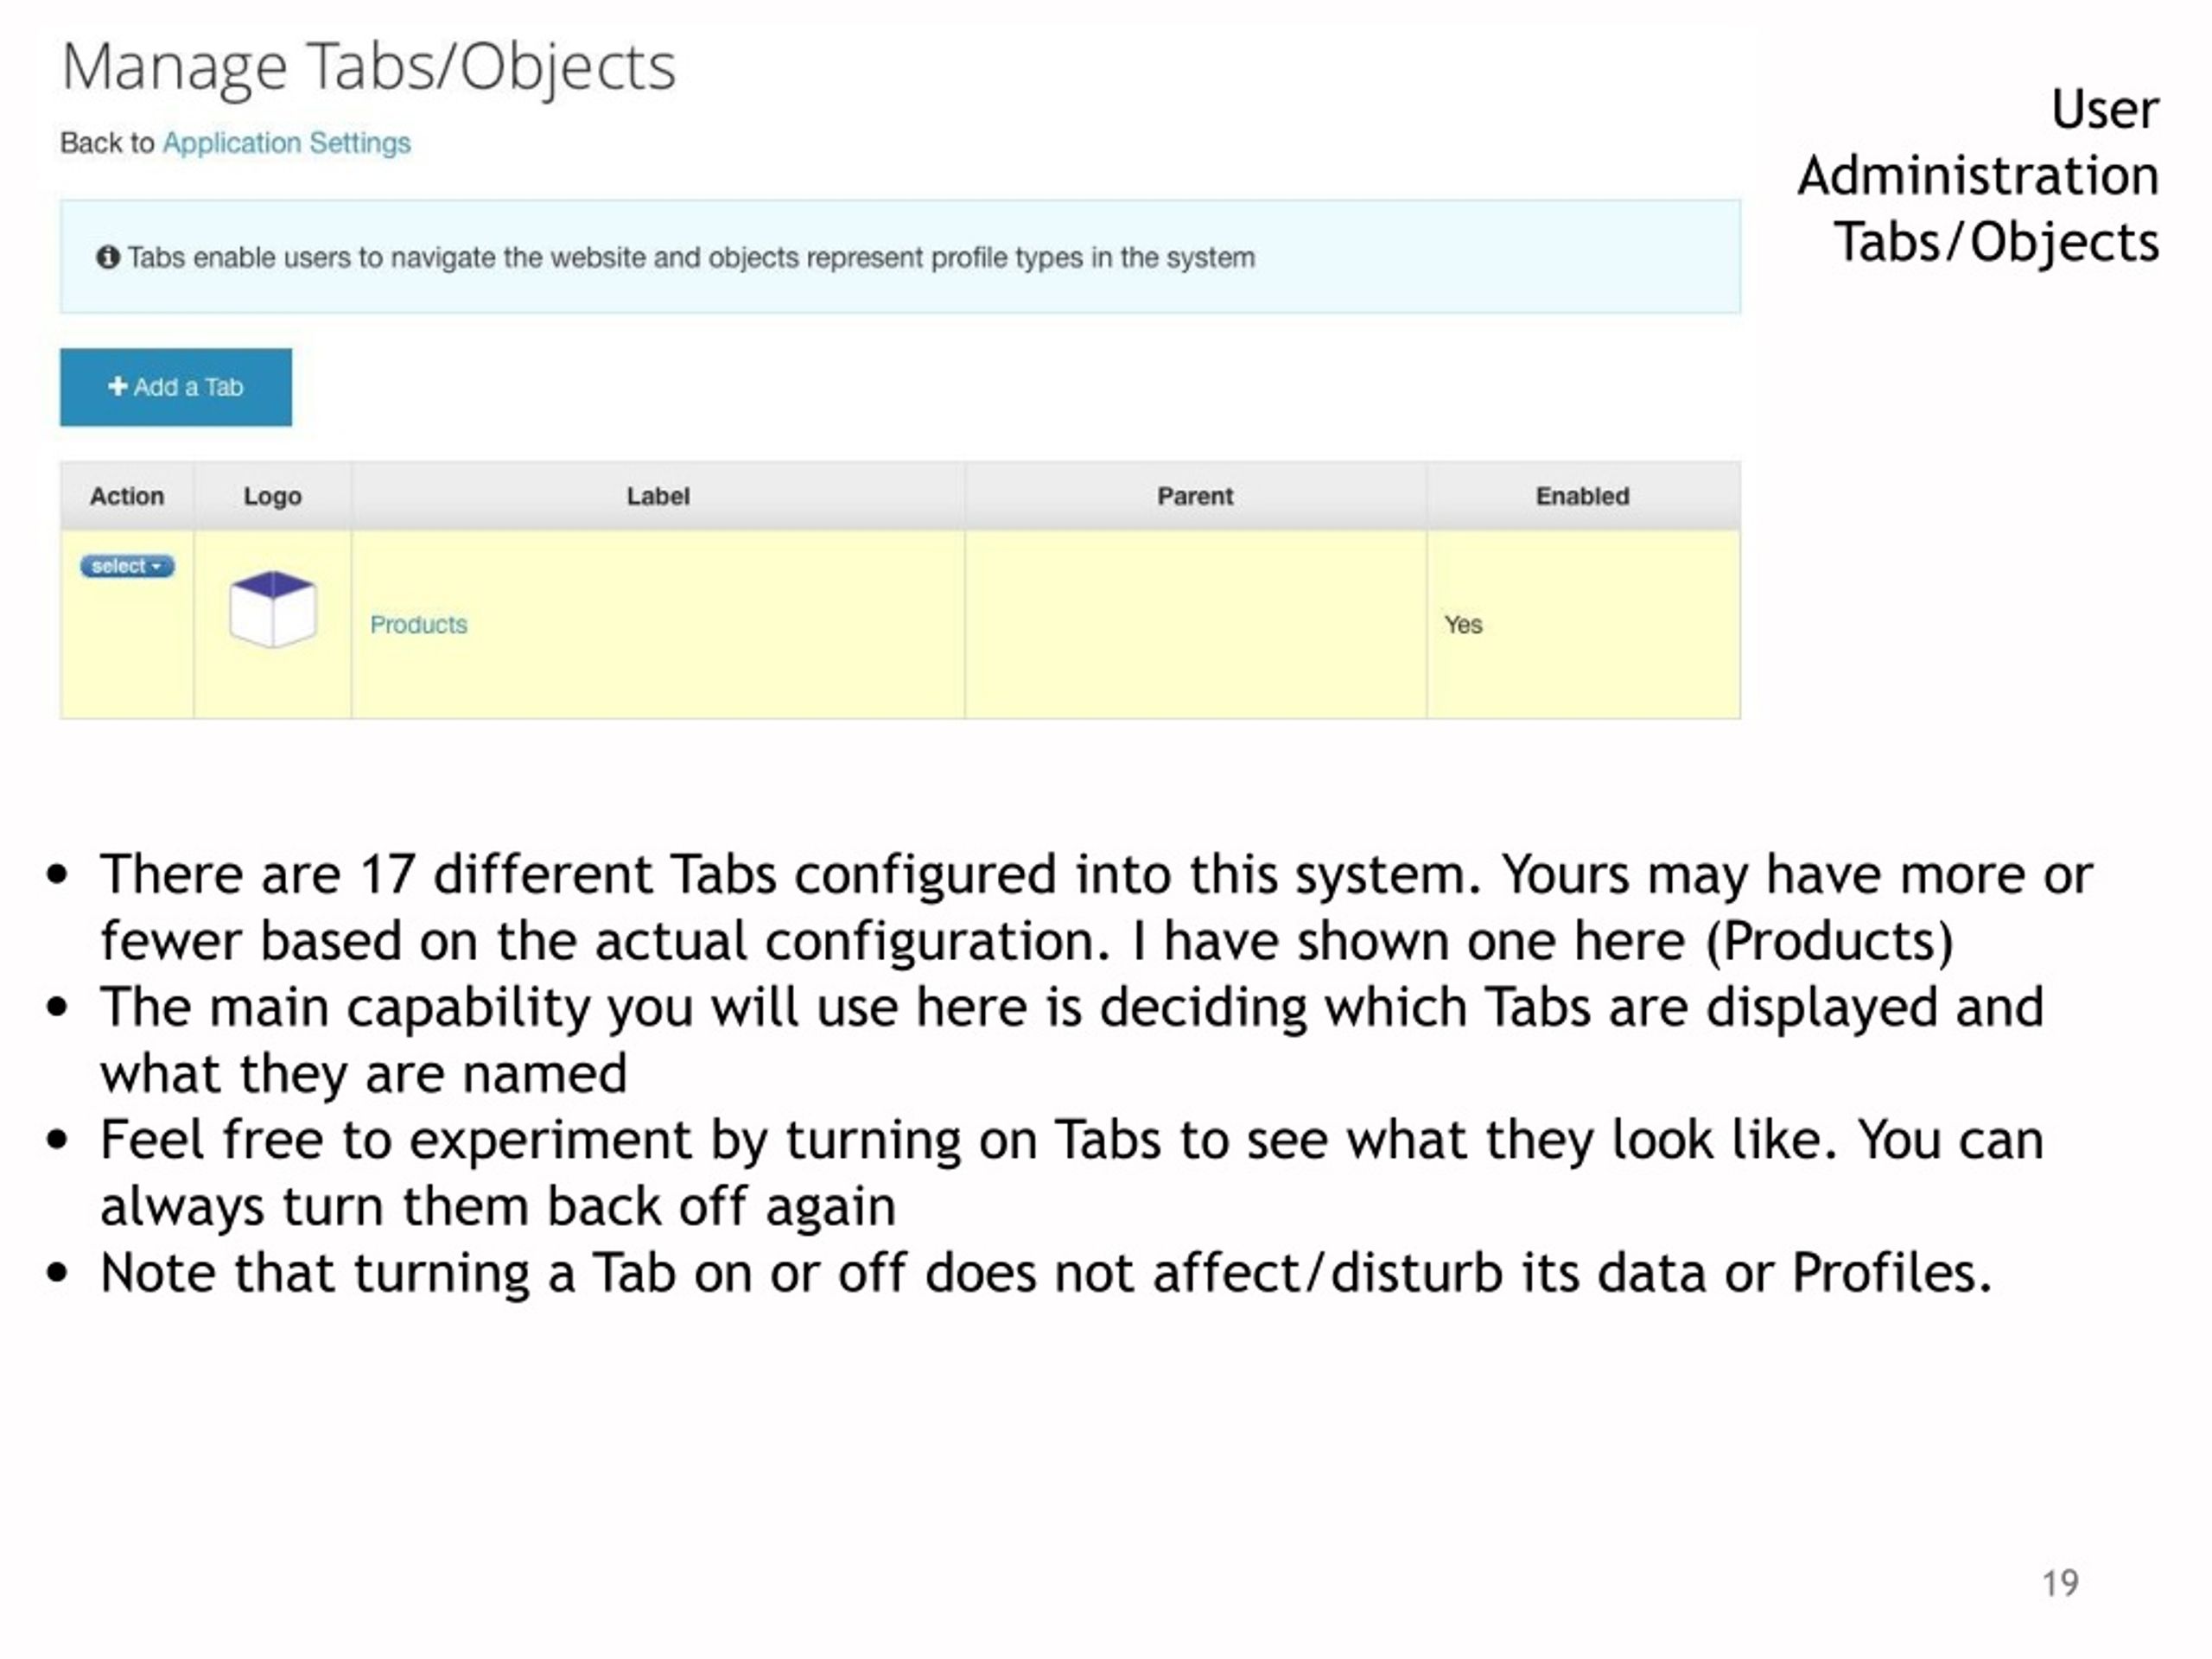Click the Yes value in Enabled column
2212x1659 pixels.
coord(1463,624)
